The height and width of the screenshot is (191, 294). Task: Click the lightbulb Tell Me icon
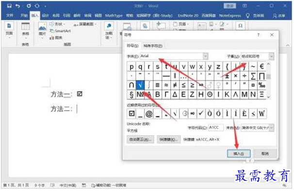pyautogui.click(x=248, y=15)
